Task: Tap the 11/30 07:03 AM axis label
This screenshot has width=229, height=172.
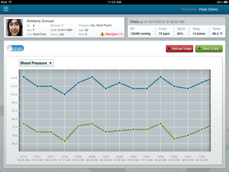Action: (x=202, y=158)
